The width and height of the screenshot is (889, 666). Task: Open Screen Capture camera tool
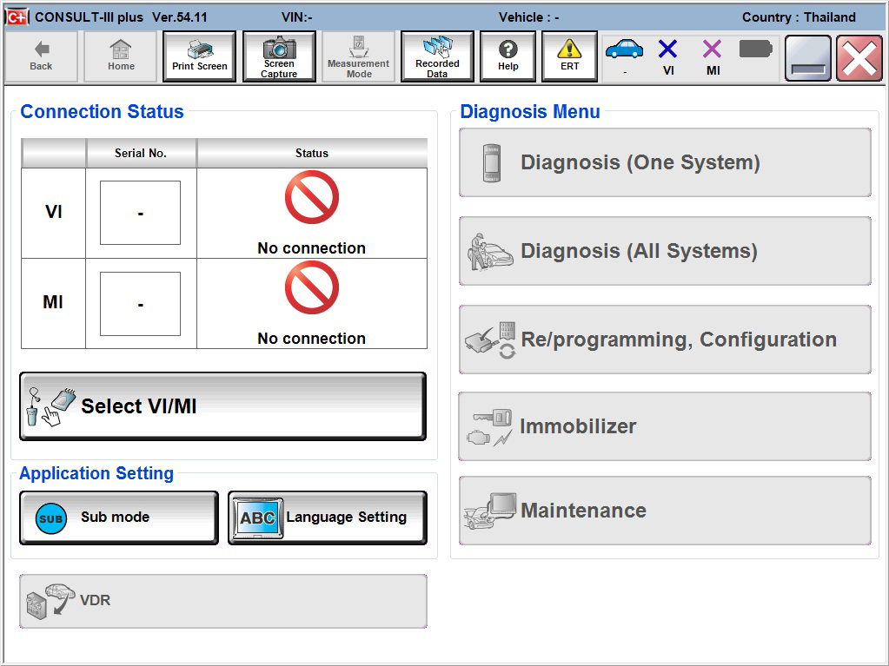pyautogui.click(x=279, y=56)
